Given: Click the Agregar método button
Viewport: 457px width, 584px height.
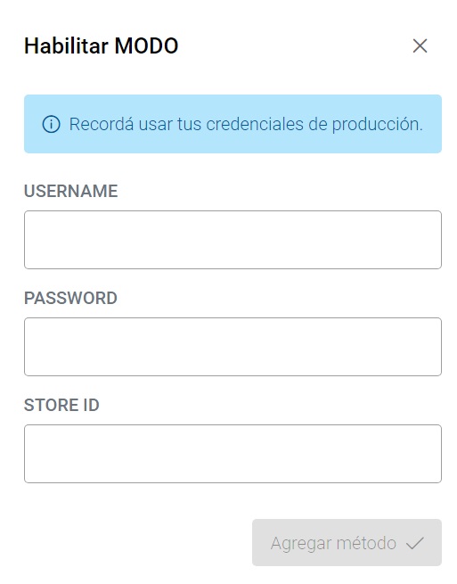Looking at the screenshot, I should coord(347,543).
